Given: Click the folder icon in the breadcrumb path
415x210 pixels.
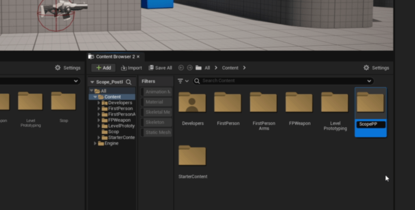Looking at the screenshot, I should tap(198, 68).
